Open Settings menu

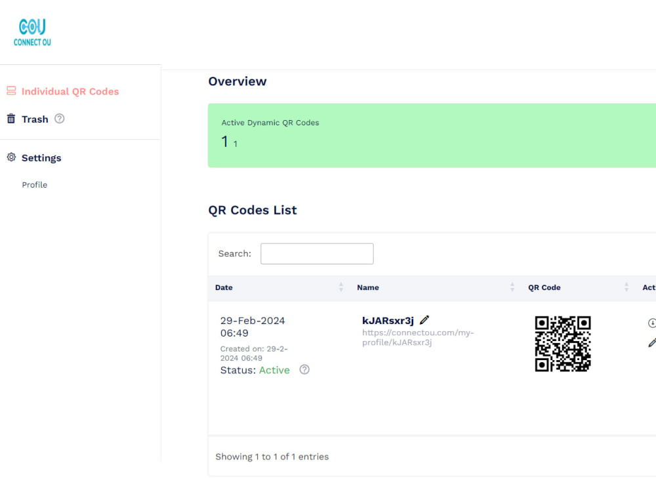41,157
